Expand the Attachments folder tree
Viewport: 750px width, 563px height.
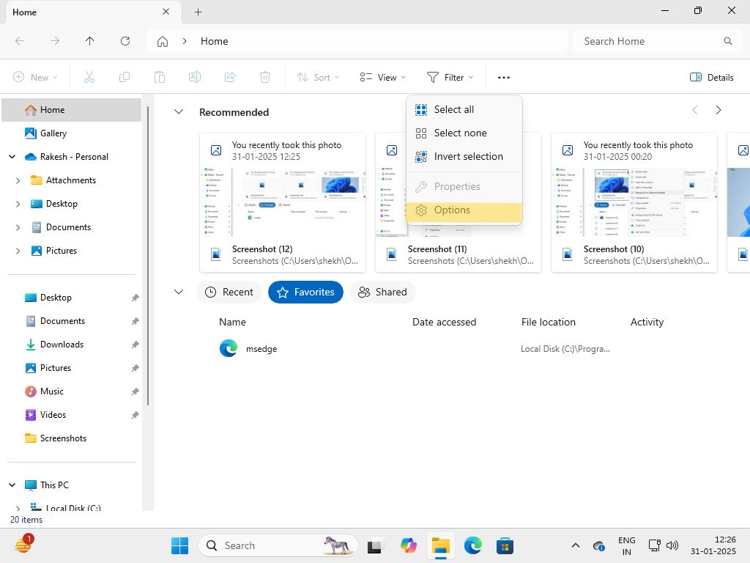click(18, 180)
